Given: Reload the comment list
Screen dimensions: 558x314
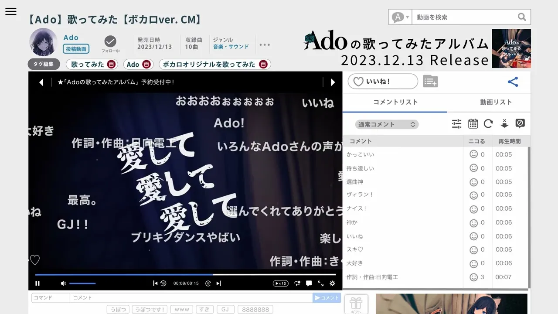Looking at the screenshot, I should coord(488,124).
